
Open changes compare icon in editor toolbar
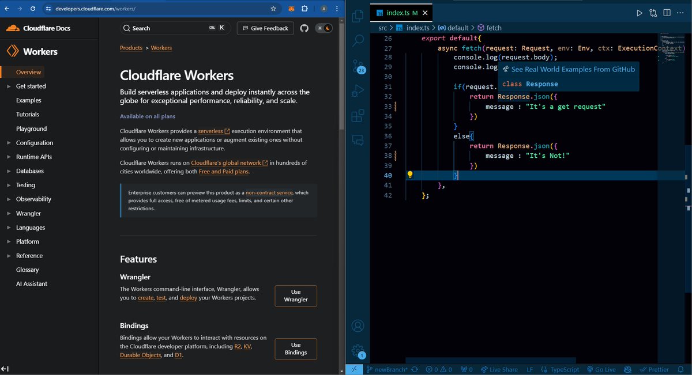653,13
